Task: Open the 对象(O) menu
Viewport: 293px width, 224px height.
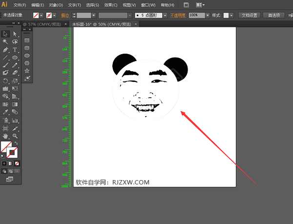Action: tap(56, 5)
